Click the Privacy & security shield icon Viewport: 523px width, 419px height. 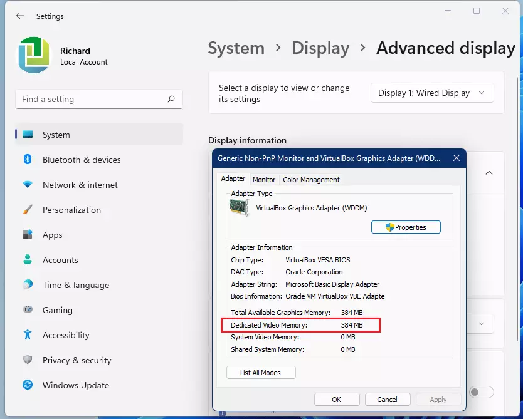[28, 360]
